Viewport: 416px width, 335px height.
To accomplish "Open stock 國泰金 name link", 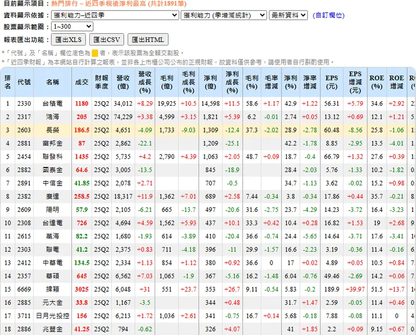I will click(x=52, y=170).
